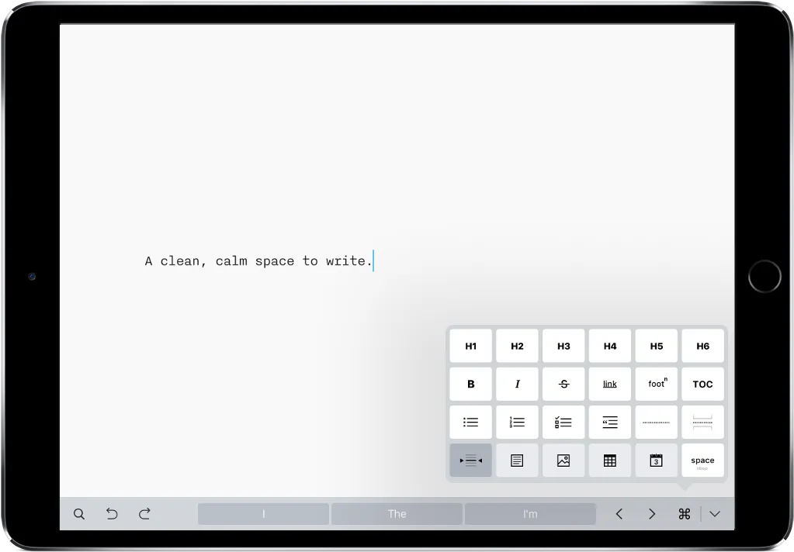Screen dimensions: 794x552
Task: Collapse the keyboard with down chevron
Action: tap(715, 514)
